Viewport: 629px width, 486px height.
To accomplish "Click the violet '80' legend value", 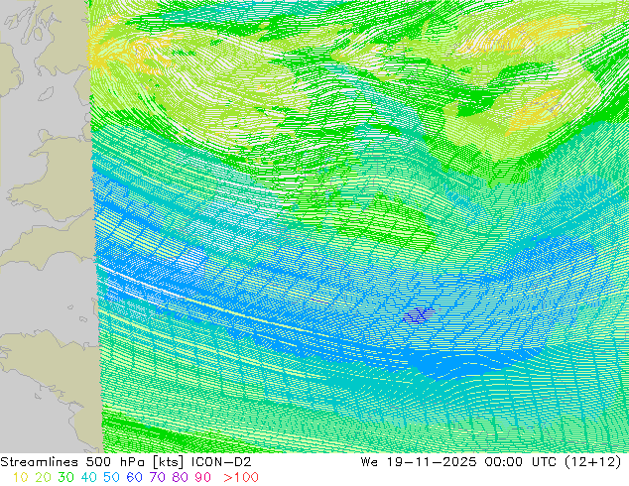I will click(181, 477).
